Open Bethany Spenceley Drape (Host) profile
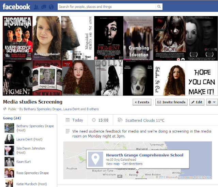218x187 pixels. [x=35, y=126]
